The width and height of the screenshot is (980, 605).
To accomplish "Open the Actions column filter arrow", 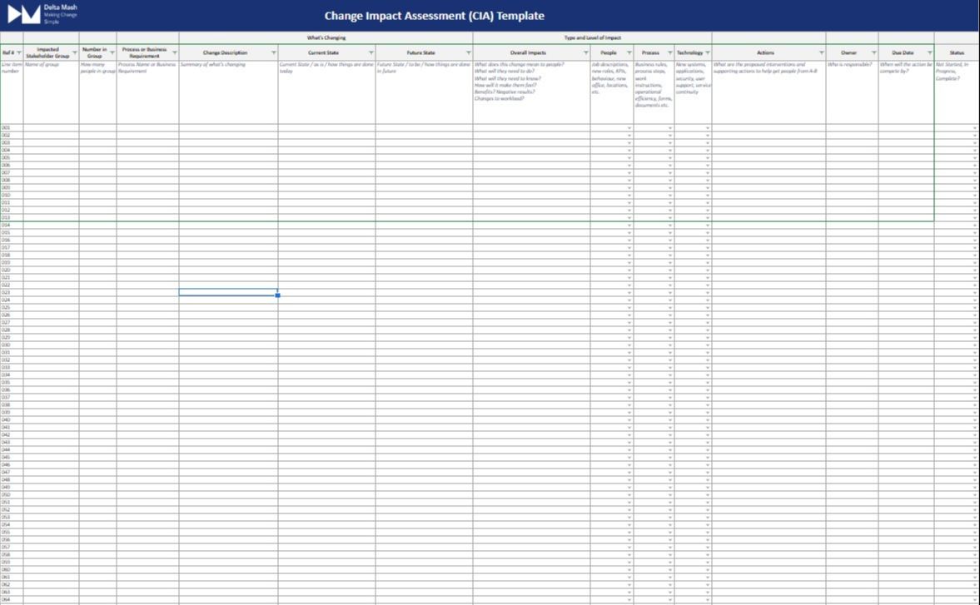I will (x=822, y=53).
